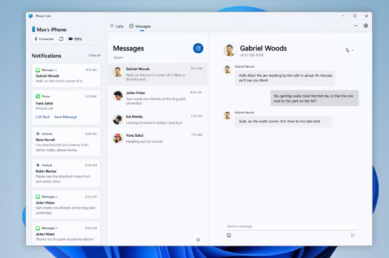Open the settings gear icon
This screenshot has height=258, width=389.
(x=366, y=26)
